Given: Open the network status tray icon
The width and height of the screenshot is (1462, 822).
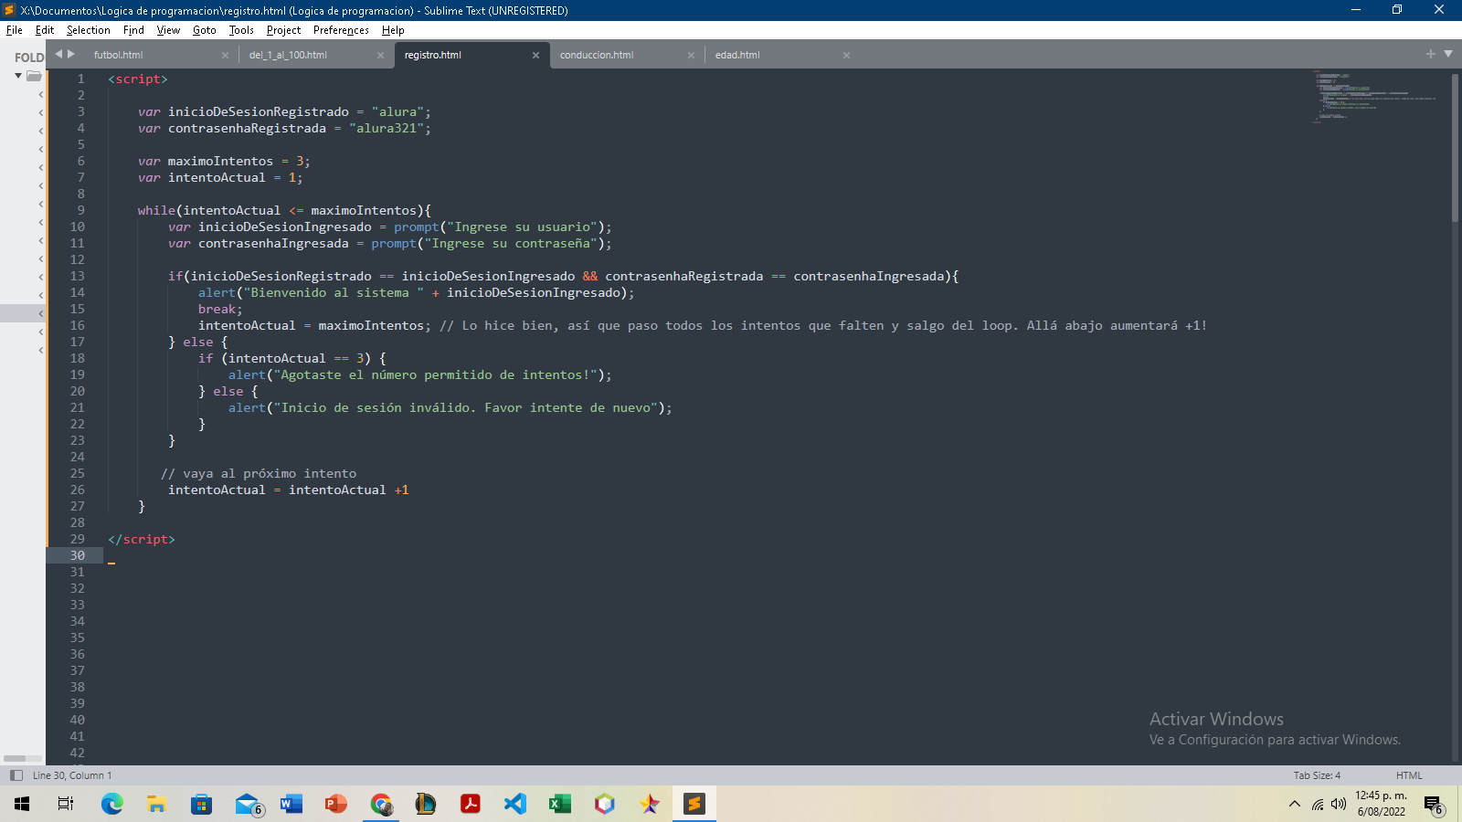Looking at the screenshot, I should 1318,804.
